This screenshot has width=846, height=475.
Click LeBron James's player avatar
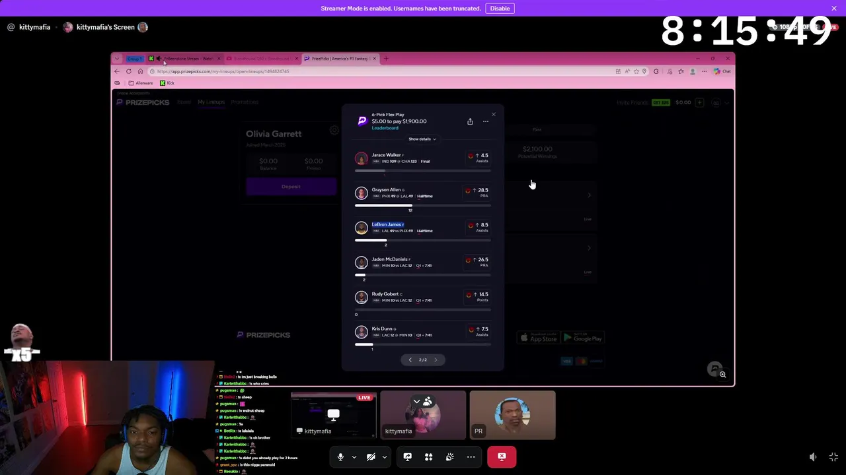361,228
